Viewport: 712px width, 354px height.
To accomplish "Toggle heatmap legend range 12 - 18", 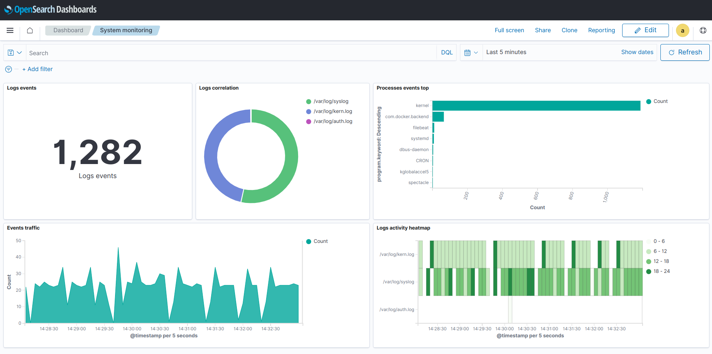I will coord(658,261).
